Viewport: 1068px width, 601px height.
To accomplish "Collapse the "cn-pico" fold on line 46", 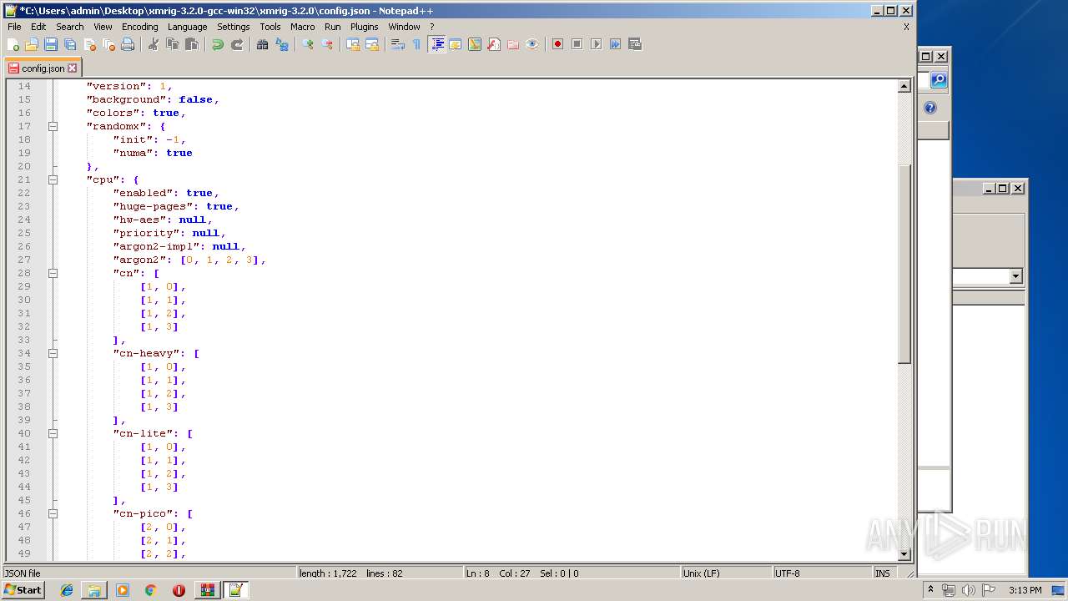I will [53, 513].
